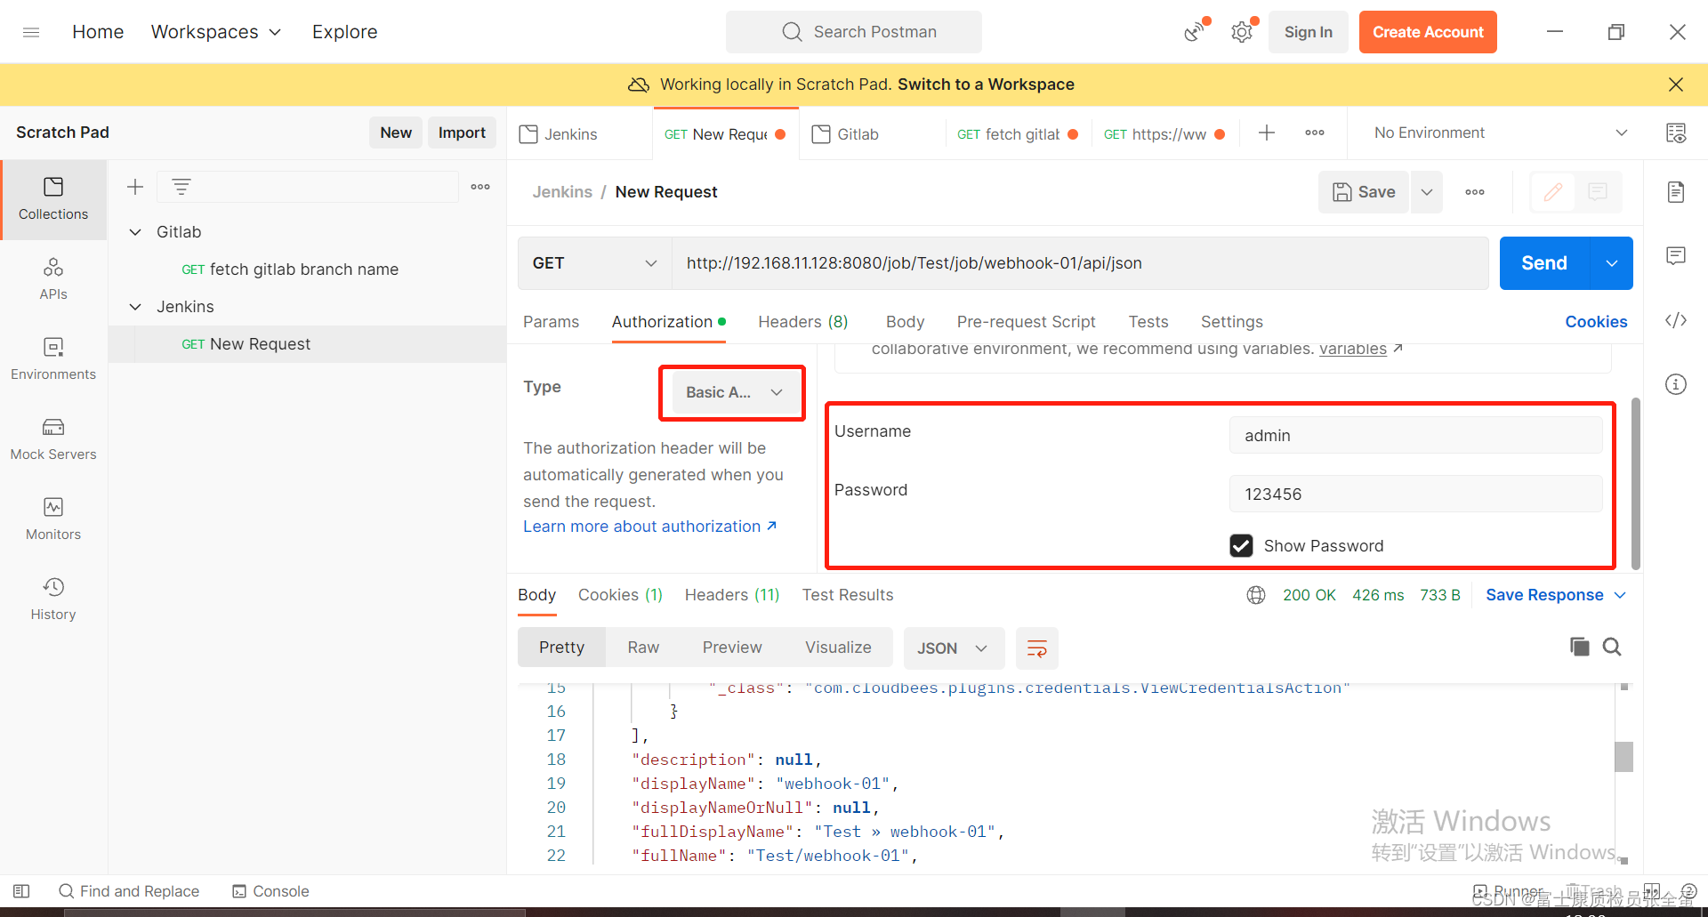Viewport: 1708px width, 917px height.
Task: Open the Workspaces dropdown
Action: point(216,32)
